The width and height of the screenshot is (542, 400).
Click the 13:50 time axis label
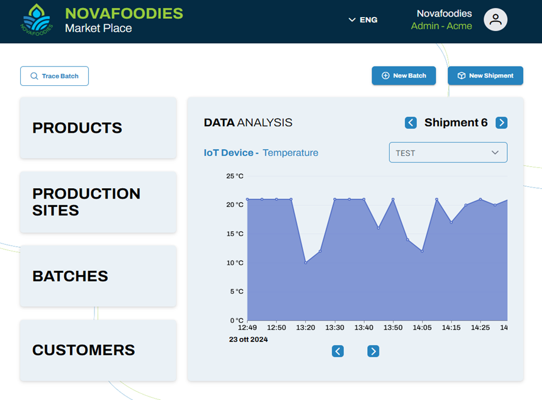click(x=393, y=328)
